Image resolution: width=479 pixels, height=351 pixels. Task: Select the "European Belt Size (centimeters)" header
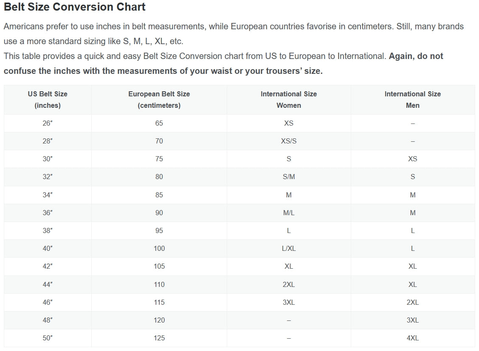point(159,100)
